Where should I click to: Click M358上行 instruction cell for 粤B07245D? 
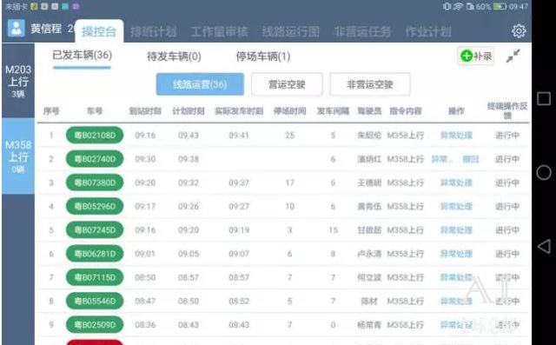[406, 230]
